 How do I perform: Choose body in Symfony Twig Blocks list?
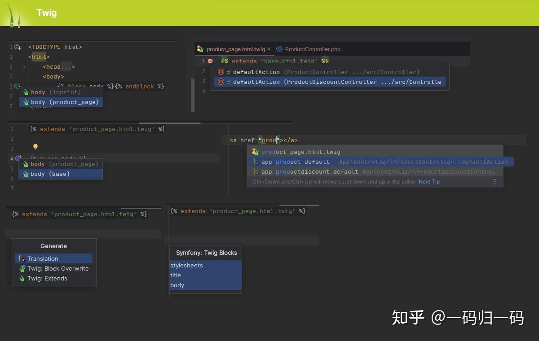click(x=206, y=285)
